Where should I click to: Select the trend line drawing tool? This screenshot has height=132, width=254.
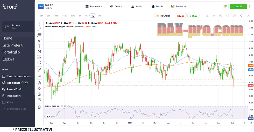tap(39, 29)
